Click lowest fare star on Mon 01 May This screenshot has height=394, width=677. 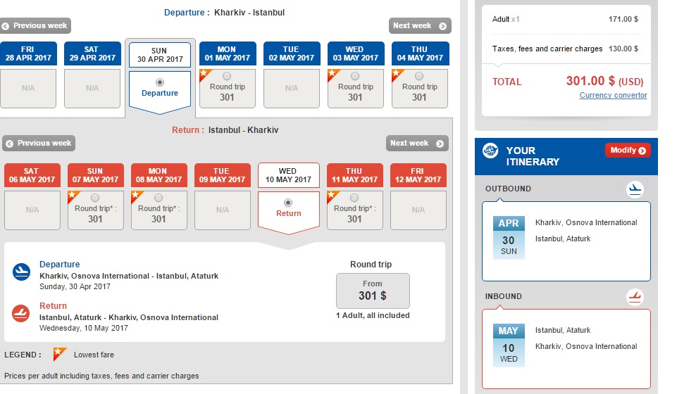pos(205,72)
